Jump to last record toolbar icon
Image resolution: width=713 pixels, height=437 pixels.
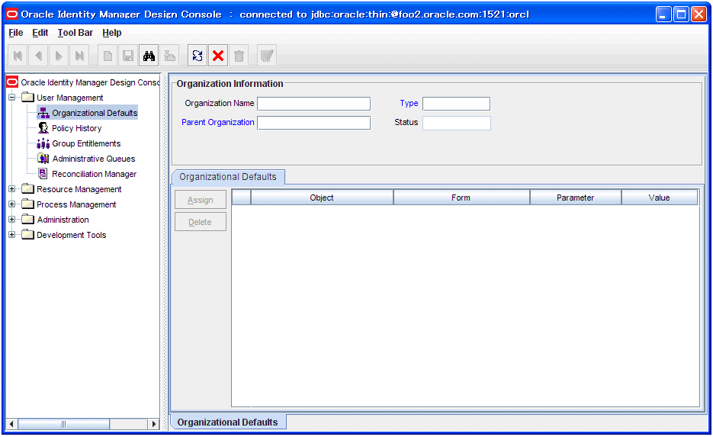[x=79, y=56]
